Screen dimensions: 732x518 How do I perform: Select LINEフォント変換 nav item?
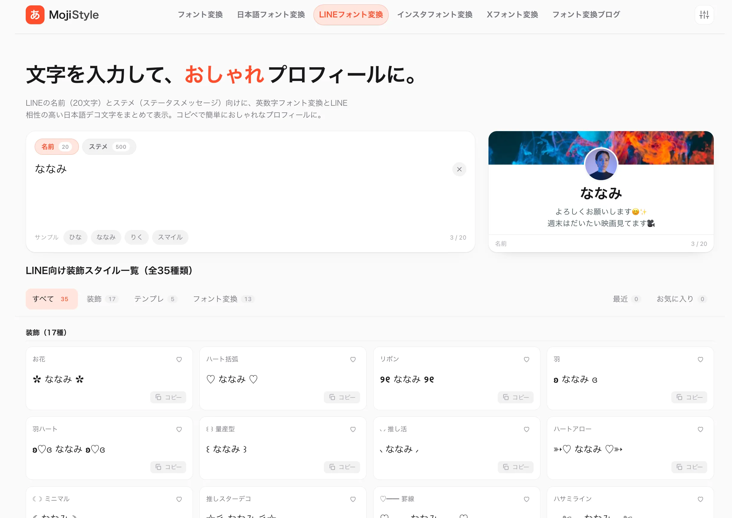(351, 15)
